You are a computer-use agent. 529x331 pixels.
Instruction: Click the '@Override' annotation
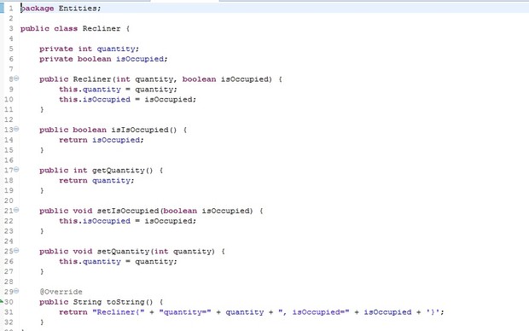(x=61, y=292)
